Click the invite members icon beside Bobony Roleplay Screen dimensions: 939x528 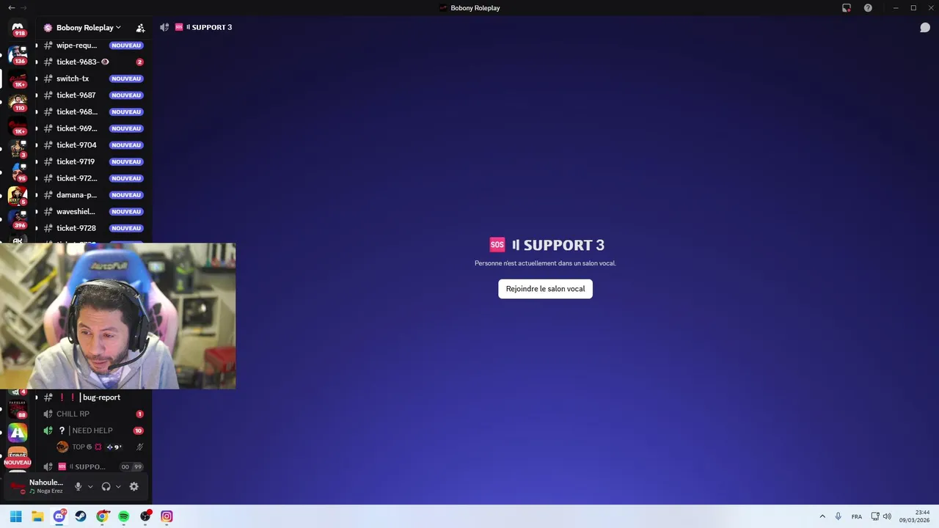(140, 28)
